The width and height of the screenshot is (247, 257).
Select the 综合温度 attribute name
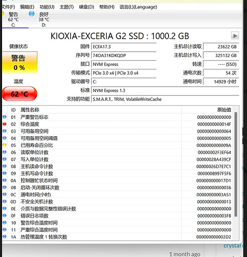[x=30, y=124]
